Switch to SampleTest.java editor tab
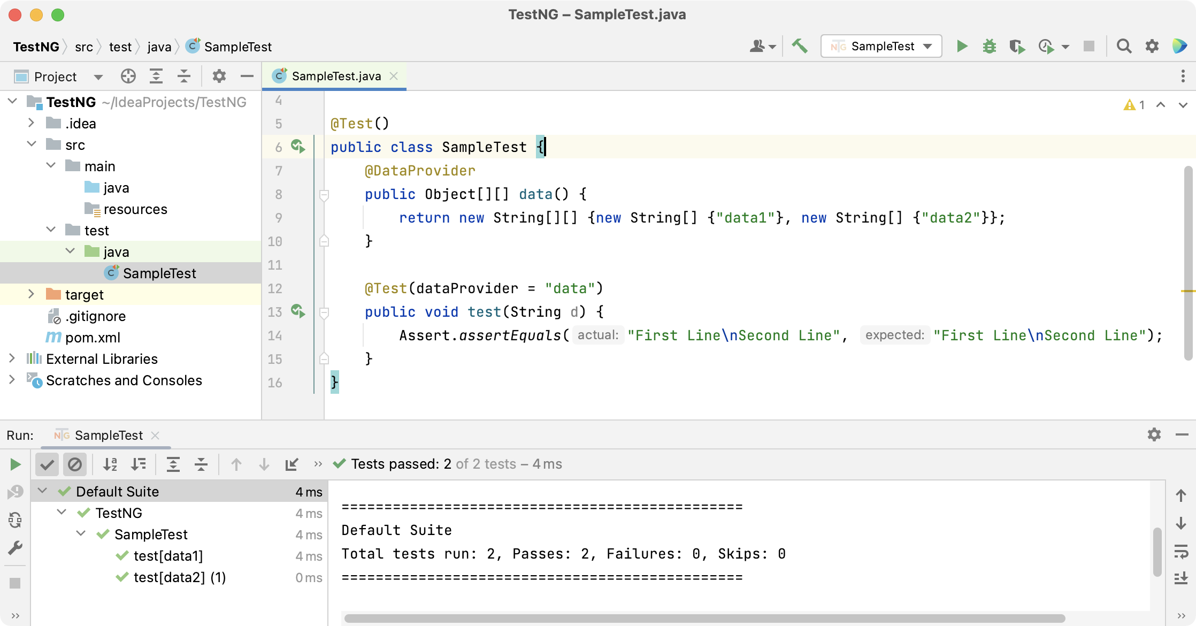 click(335, 76)
